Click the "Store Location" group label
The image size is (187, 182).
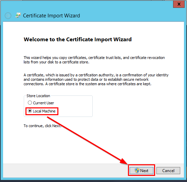pos(38,96)
